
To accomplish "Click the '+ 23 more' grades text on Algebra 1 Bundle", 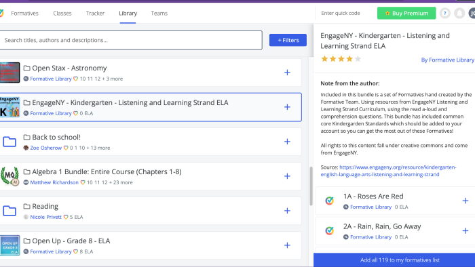I will pyautogui.click(x=121, y=183).
